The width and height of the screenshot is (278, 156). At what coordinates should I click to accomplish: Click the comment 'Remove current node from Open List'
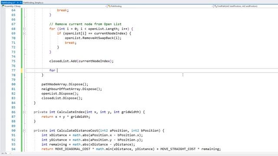85,24
